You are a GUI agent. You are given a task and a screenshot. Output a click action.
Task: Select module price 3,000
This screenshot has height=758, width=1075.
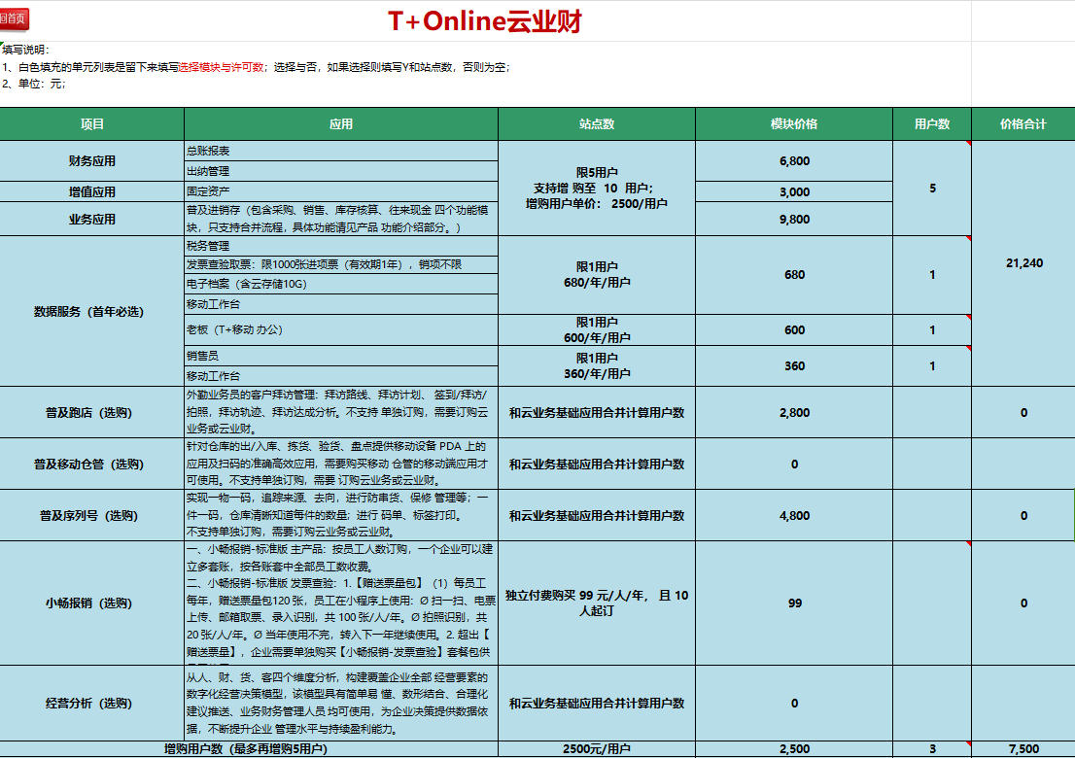coord(794,191)
